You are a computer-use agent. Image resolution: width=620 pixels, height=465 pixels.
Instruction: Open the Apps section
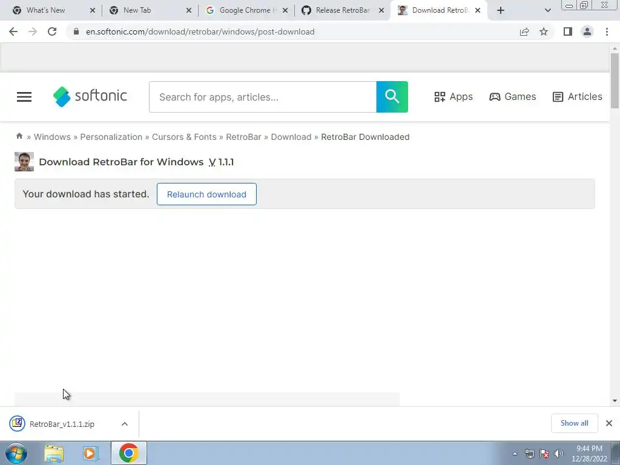[453, 96]
